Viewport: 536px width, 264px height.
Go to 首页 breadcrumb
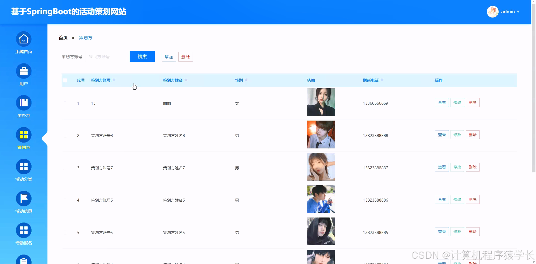[x=63, y=38]
